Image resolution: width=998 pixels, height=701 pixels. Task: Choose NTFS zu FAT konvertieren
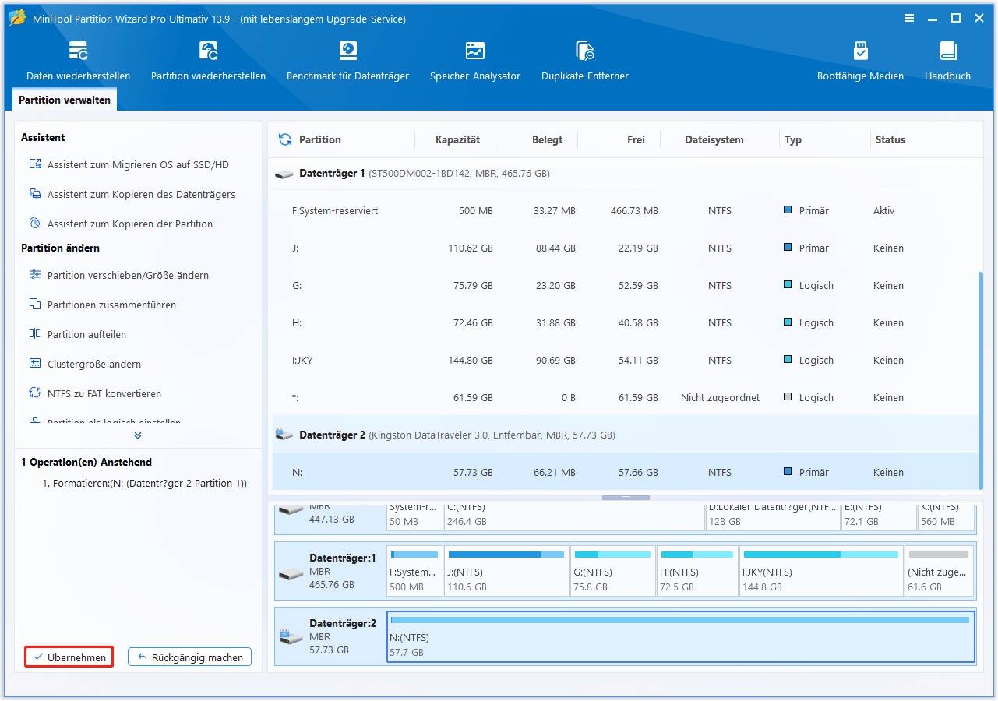pos(104,394)
